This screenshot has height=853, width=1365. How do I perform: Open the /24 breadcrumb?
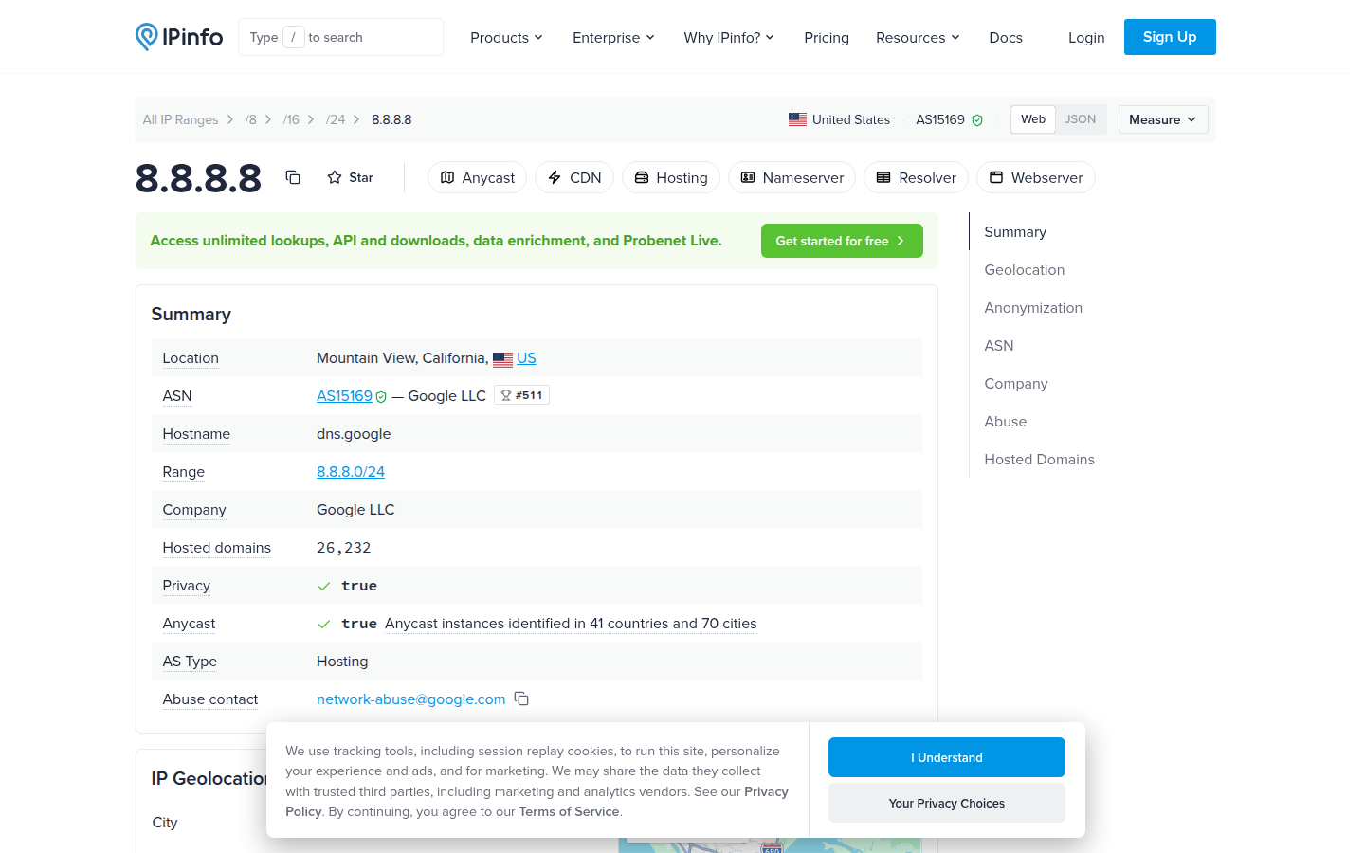tap(336, 119)
